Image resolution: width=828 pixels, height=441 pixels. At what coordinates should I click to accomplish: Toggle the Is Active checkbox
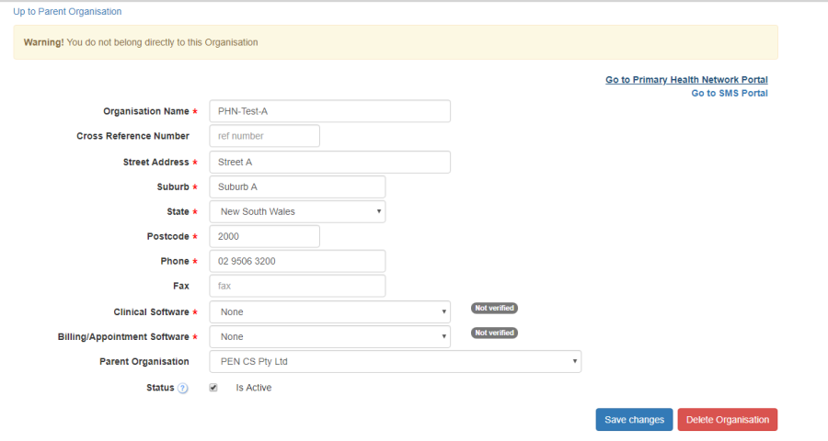[x=213, y=388]
